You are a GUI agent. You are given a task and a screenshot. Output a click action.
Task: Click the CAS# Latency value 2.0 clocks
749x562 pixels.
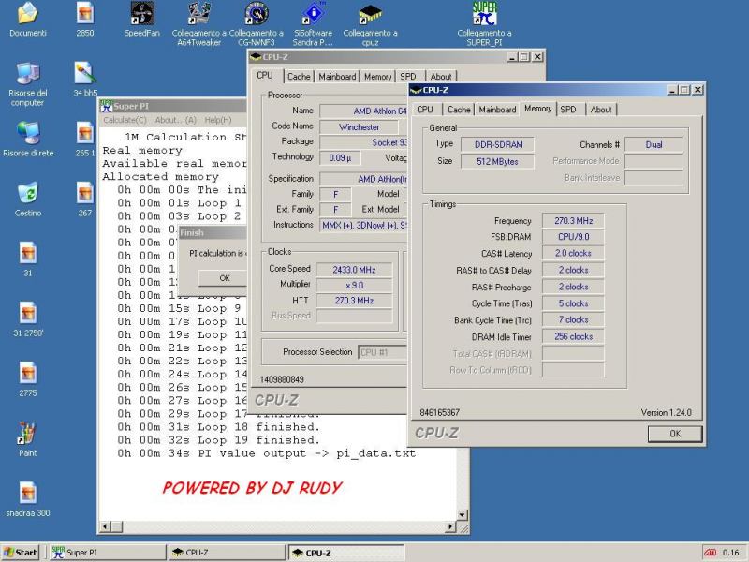point(573,253)
